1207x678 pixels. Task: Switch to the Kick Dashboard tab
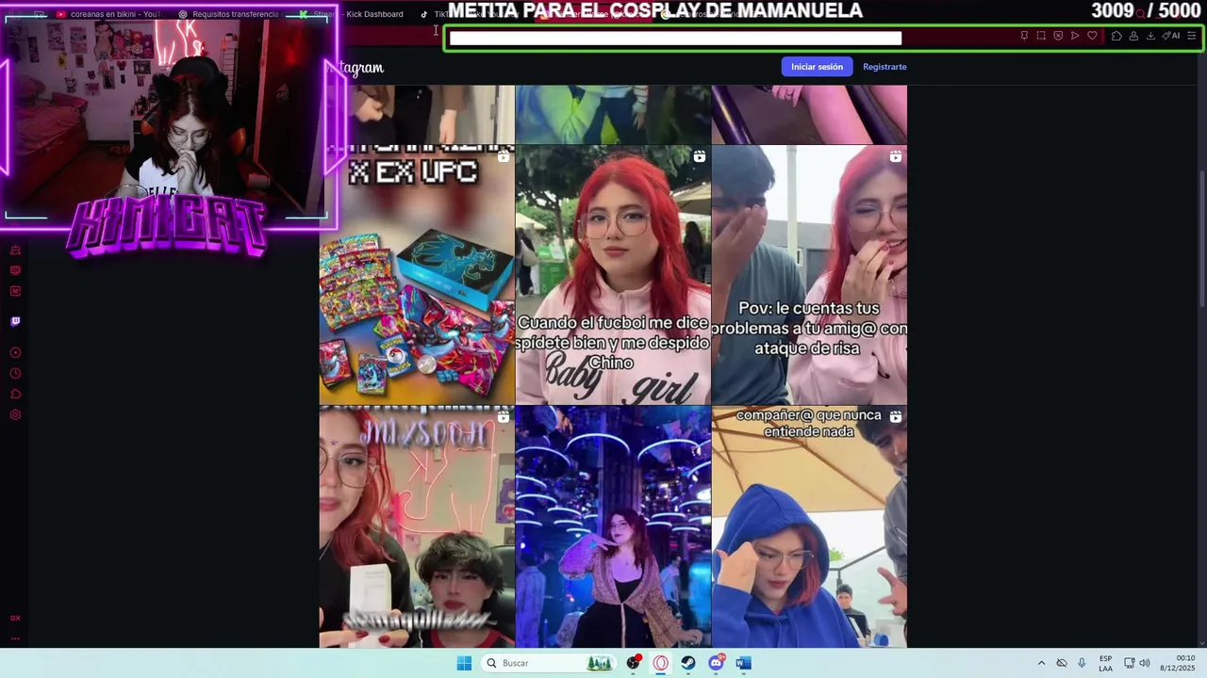tap(351, 14)
